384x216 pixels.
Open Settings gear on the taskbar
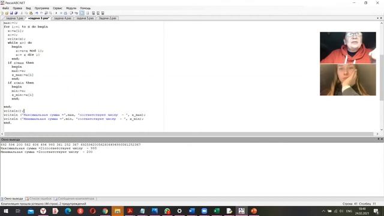[179, 211]
